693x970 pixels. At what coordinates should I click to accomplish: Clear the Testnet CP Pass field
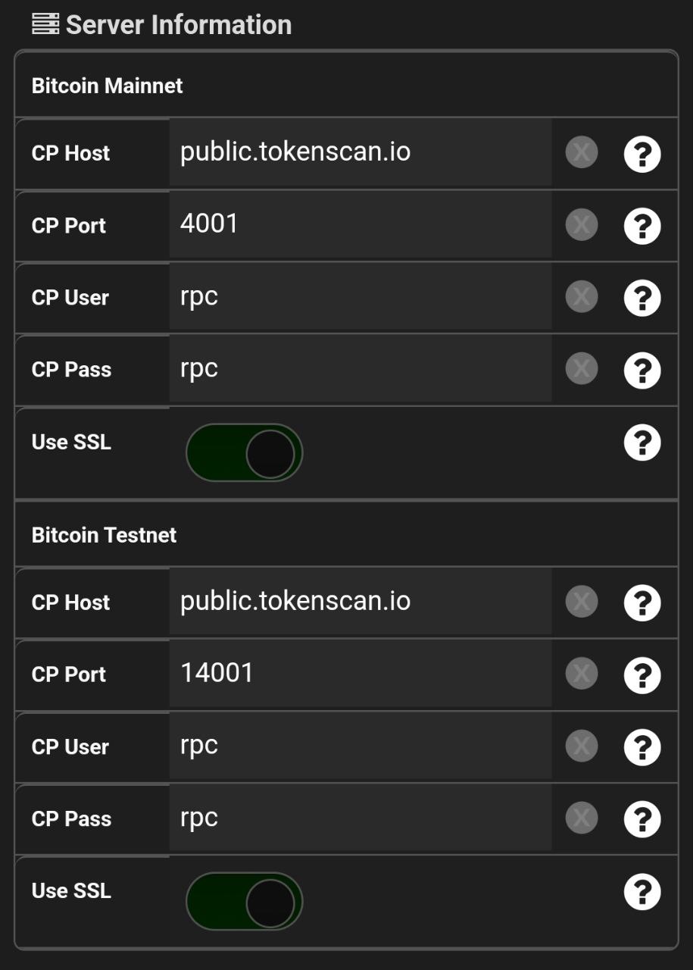pos(582,818)
